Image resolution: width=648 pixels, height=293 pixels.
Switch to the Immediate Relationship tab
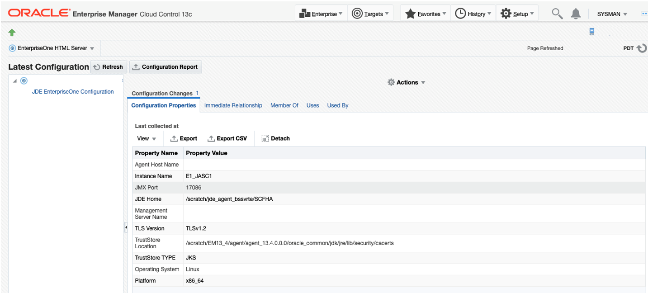pos(233,105)
